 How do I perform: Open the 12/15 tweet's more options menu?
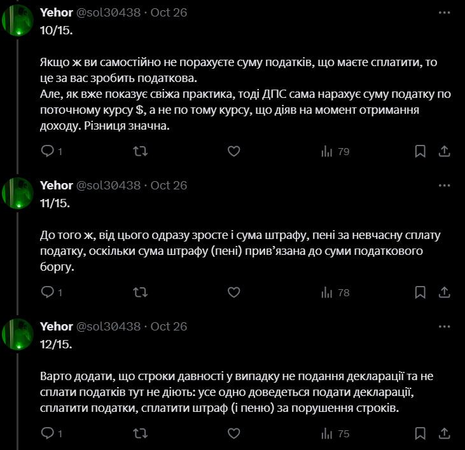click(x=445, y=326)
